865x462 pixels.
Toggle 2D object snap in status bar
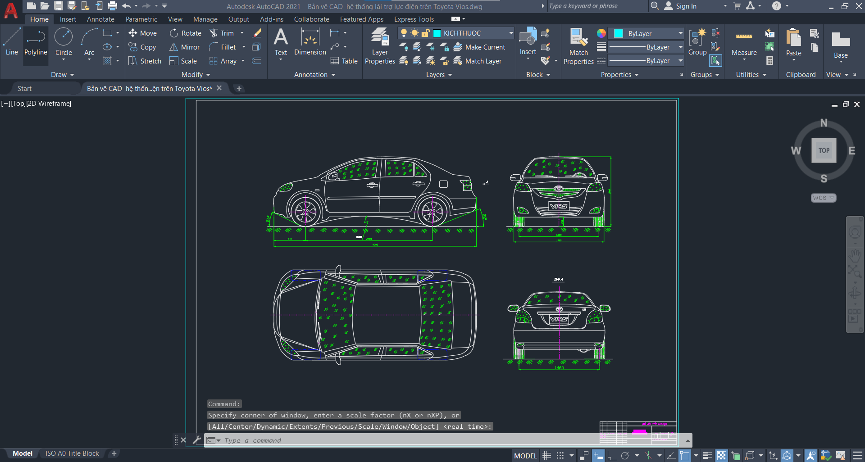tap(685, 456)
